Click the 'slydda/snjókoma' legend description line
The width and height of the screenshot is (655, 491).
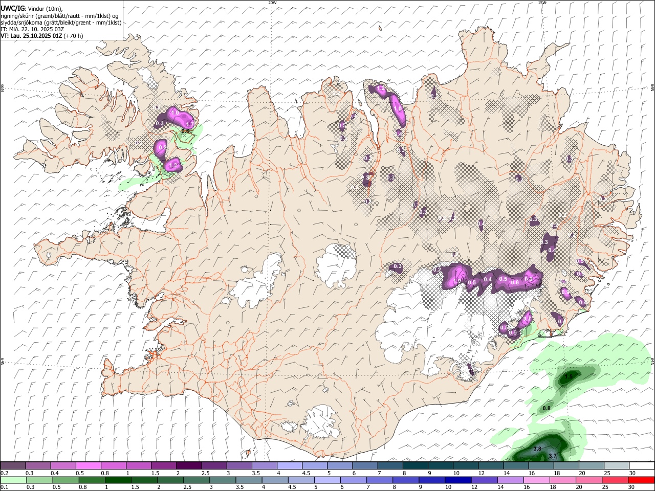(x=61, y=23)
